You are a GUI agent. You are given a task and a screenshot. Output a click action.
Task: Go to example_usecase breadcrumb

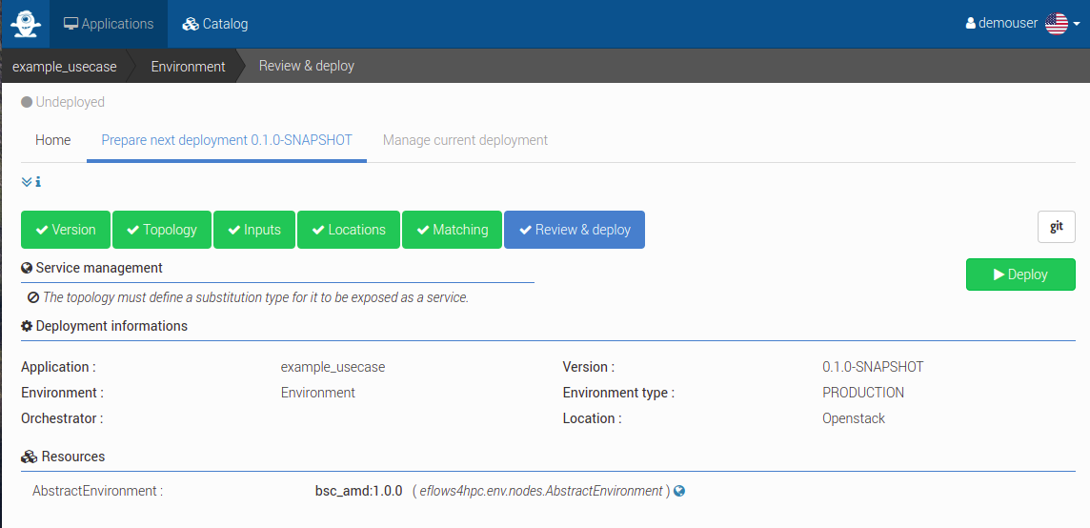(64, 67)
